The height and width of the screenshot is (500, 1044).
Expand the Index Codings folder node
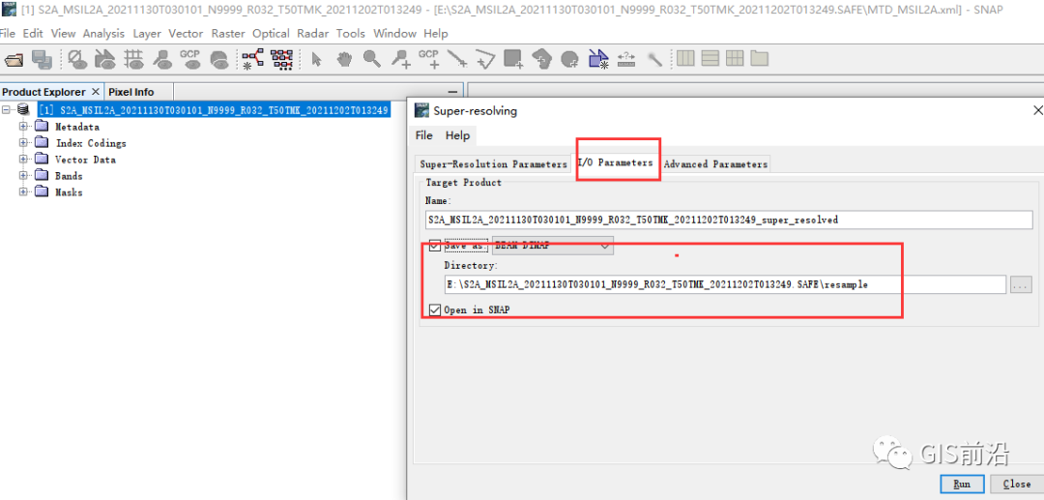(x=24, y=142)
